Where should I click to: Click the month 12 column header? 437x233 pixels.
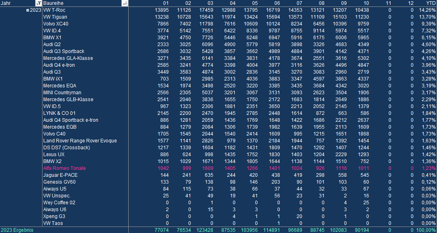tap(411, 3)
